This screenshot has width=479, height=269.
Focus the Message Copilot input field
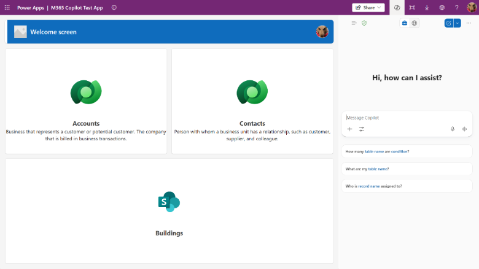pos(407,118)
